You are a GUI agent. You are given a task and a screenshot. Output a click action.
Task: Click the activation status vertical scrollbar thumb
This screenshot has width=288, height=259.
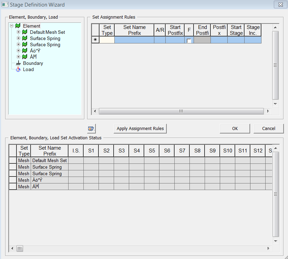(275, 194)
